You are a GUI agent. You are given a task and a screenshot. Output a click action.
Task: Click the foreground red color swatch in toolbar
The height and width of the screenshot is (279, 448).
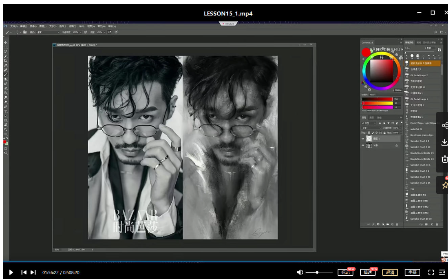click(4, 142)
